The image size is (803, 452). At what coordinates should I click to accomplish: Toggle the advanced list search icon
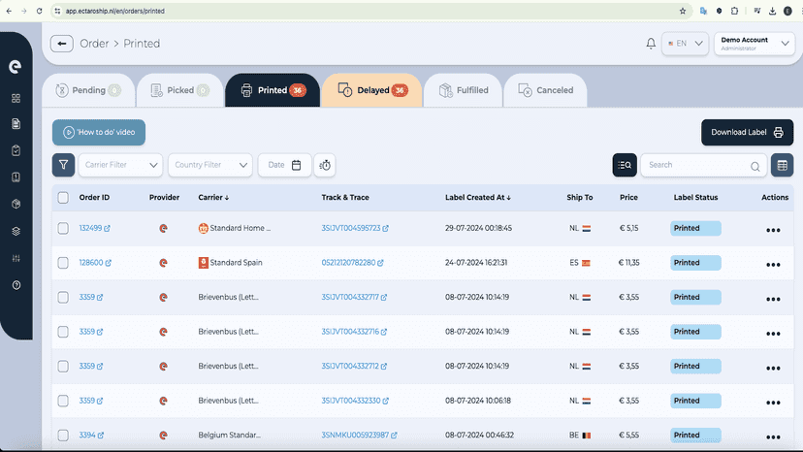click(x=625, y=165)
